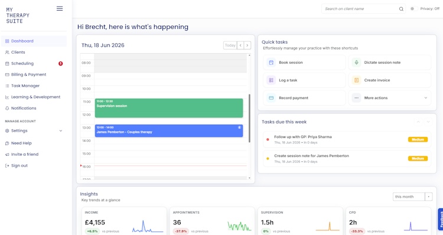Toggle the Privacy switch on
Viewport: 443px width, 235px height.
pyautogui.click(x=414, y=9)
